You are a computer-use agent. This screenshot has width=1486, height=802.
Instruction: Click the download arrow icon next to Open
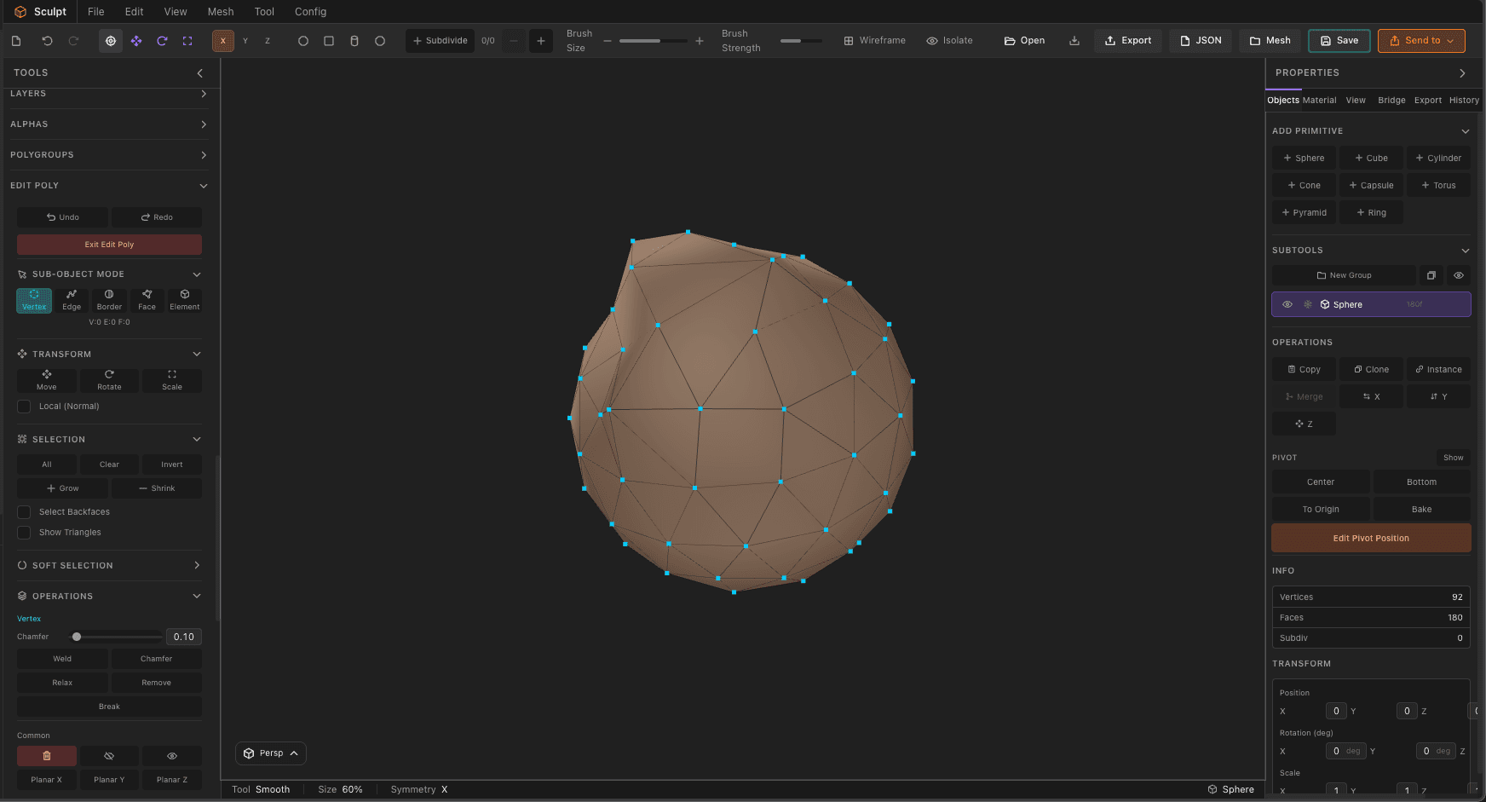click(1074, 41)
